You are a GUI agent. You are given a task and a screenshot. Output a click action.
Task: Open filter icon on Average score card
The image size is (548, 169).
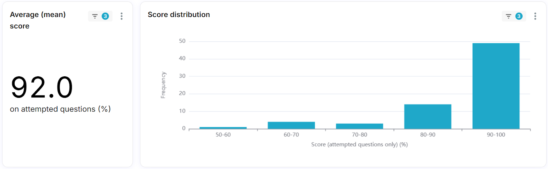(95, 16)
